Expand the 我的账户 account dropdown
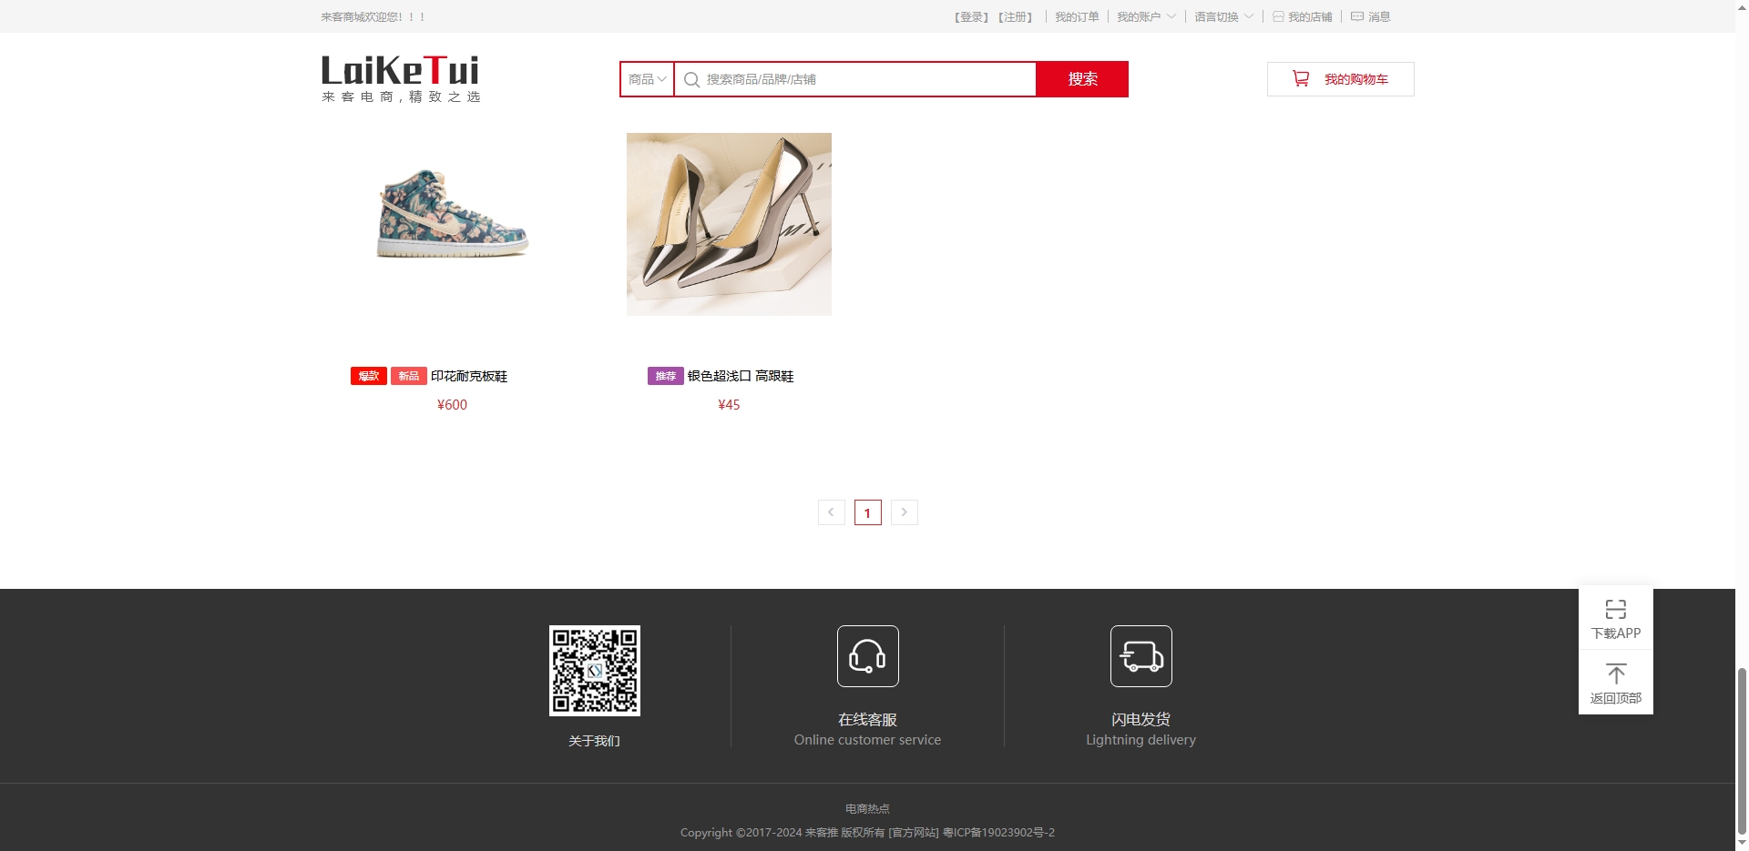The image size is (1749, 851). [x=1146, y=16]
